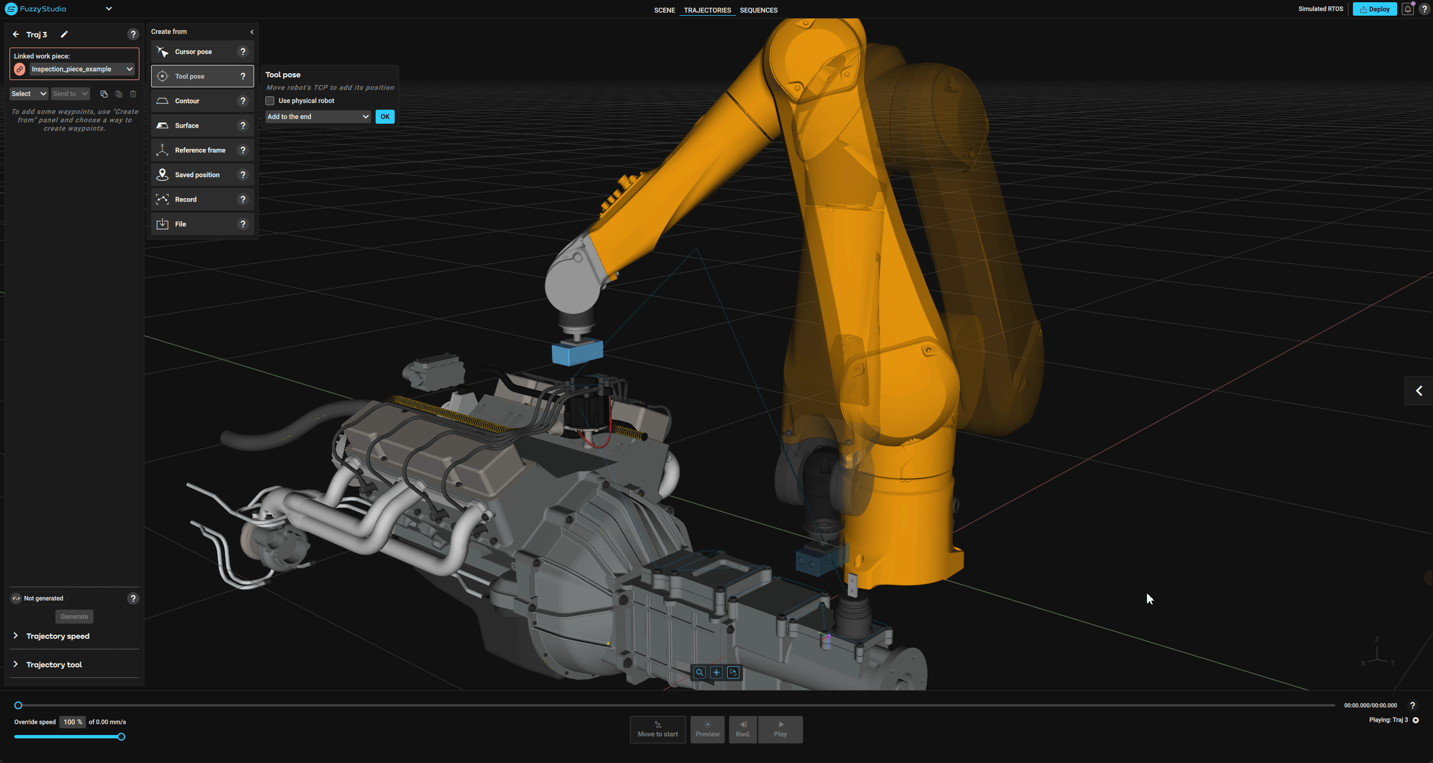Click the rename pencil icon beside Traj 3
This screenshot has height=763, width=1433.
[64, 34]
